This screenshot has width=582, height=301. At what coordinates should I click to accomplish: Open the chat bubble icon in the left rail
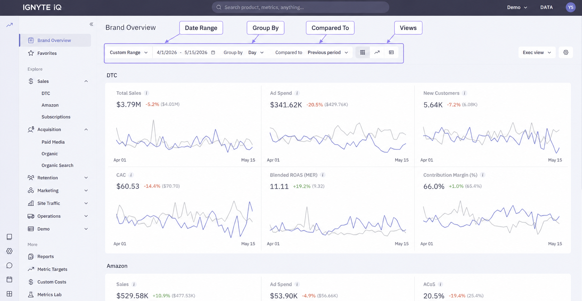9,265
